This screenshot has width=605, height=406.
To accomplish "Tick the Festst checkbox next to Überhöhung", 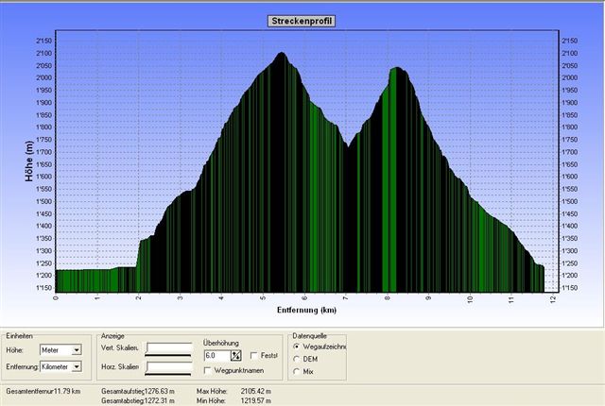I will 253,355.
